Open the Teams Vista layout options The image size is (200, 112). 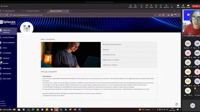point(156,6)
